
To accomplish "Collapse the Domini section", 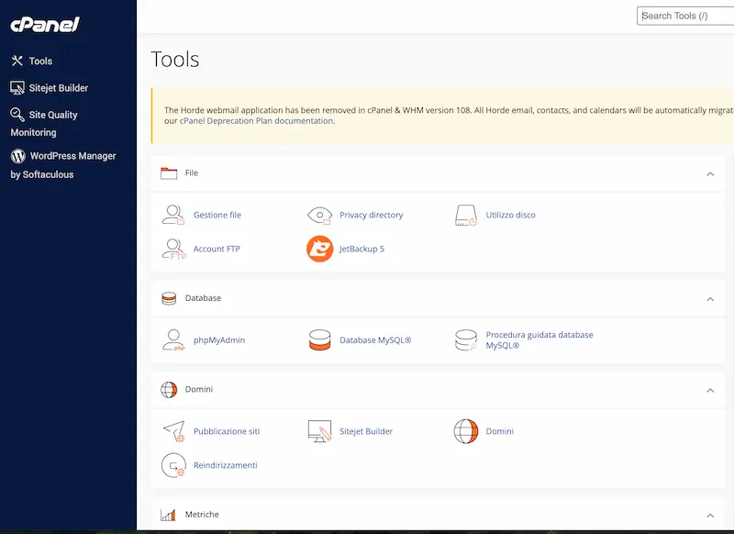I will (x=709, y=390).
